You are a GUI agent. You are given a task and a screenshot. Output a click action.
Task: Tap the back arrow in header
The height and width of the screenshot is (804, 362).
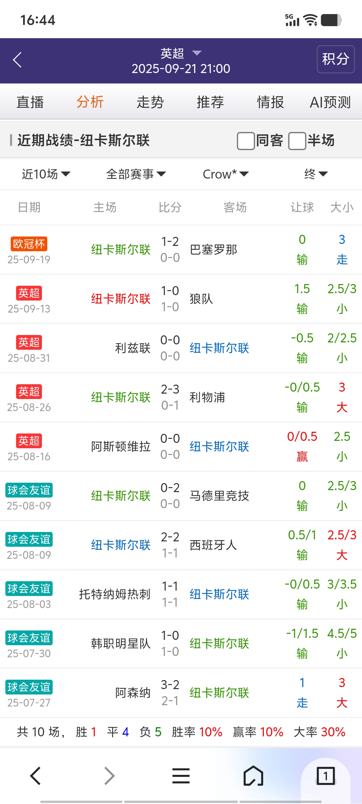pyautogui.click(x=17, y=60)
